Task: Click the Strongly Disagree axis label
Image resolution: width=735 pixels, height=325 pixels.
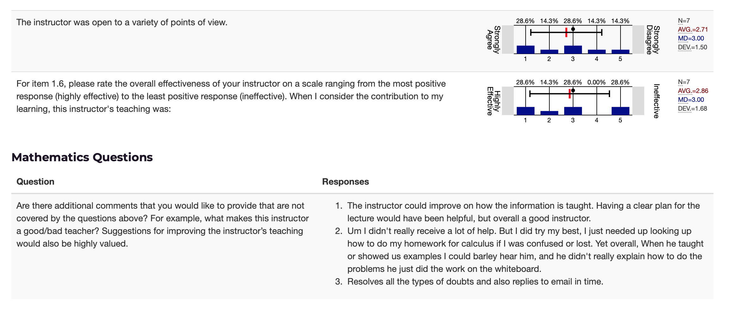Action: pos(653,40)
